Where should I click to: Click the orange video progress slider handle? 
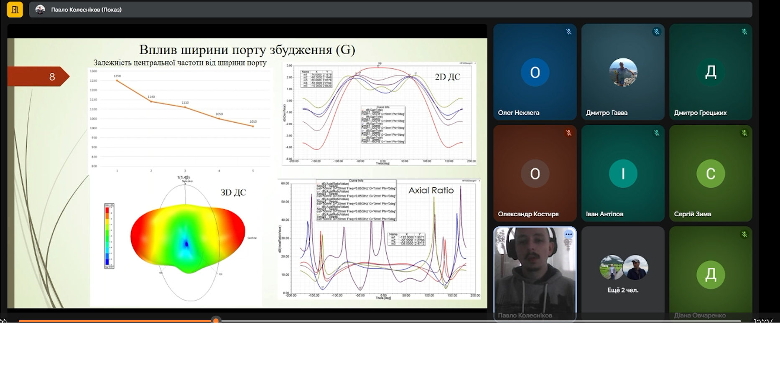click(216, 321)
